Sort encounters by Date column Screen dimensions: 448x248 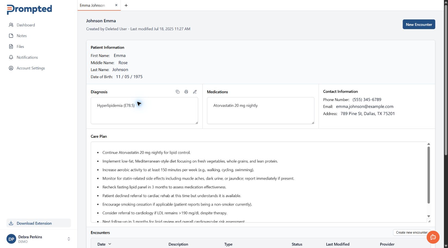pyautogui.click(x=104, y=244)
